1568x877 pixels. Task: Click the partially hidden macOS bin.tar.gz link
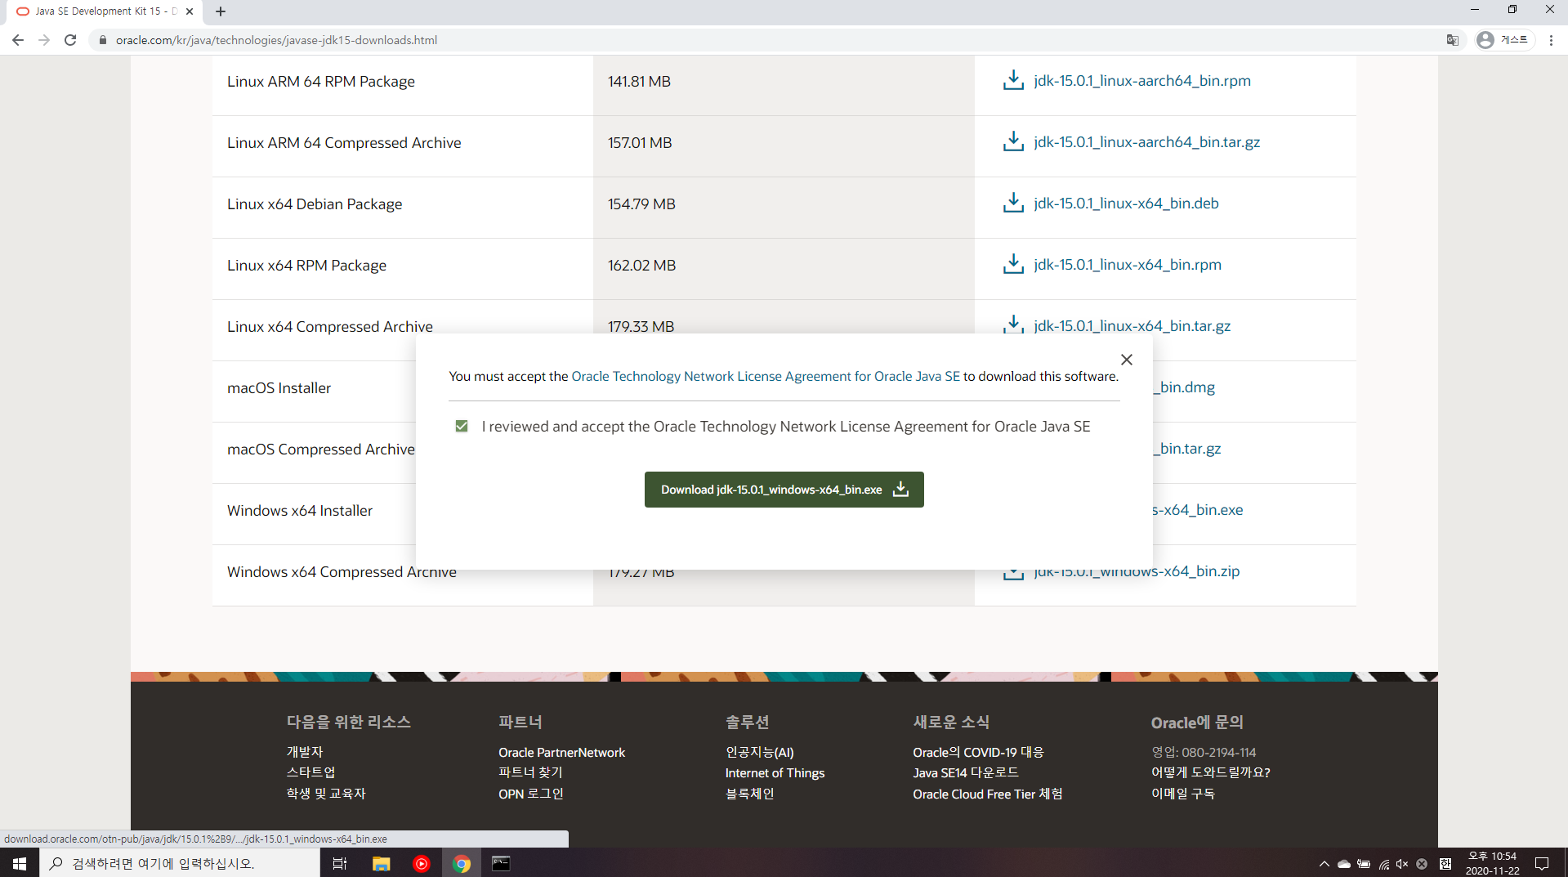pos(1187,448)
